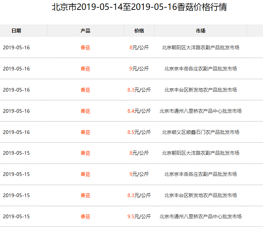Click date 2019-05-16 in 新发地 row

click(x=16, y=90)
